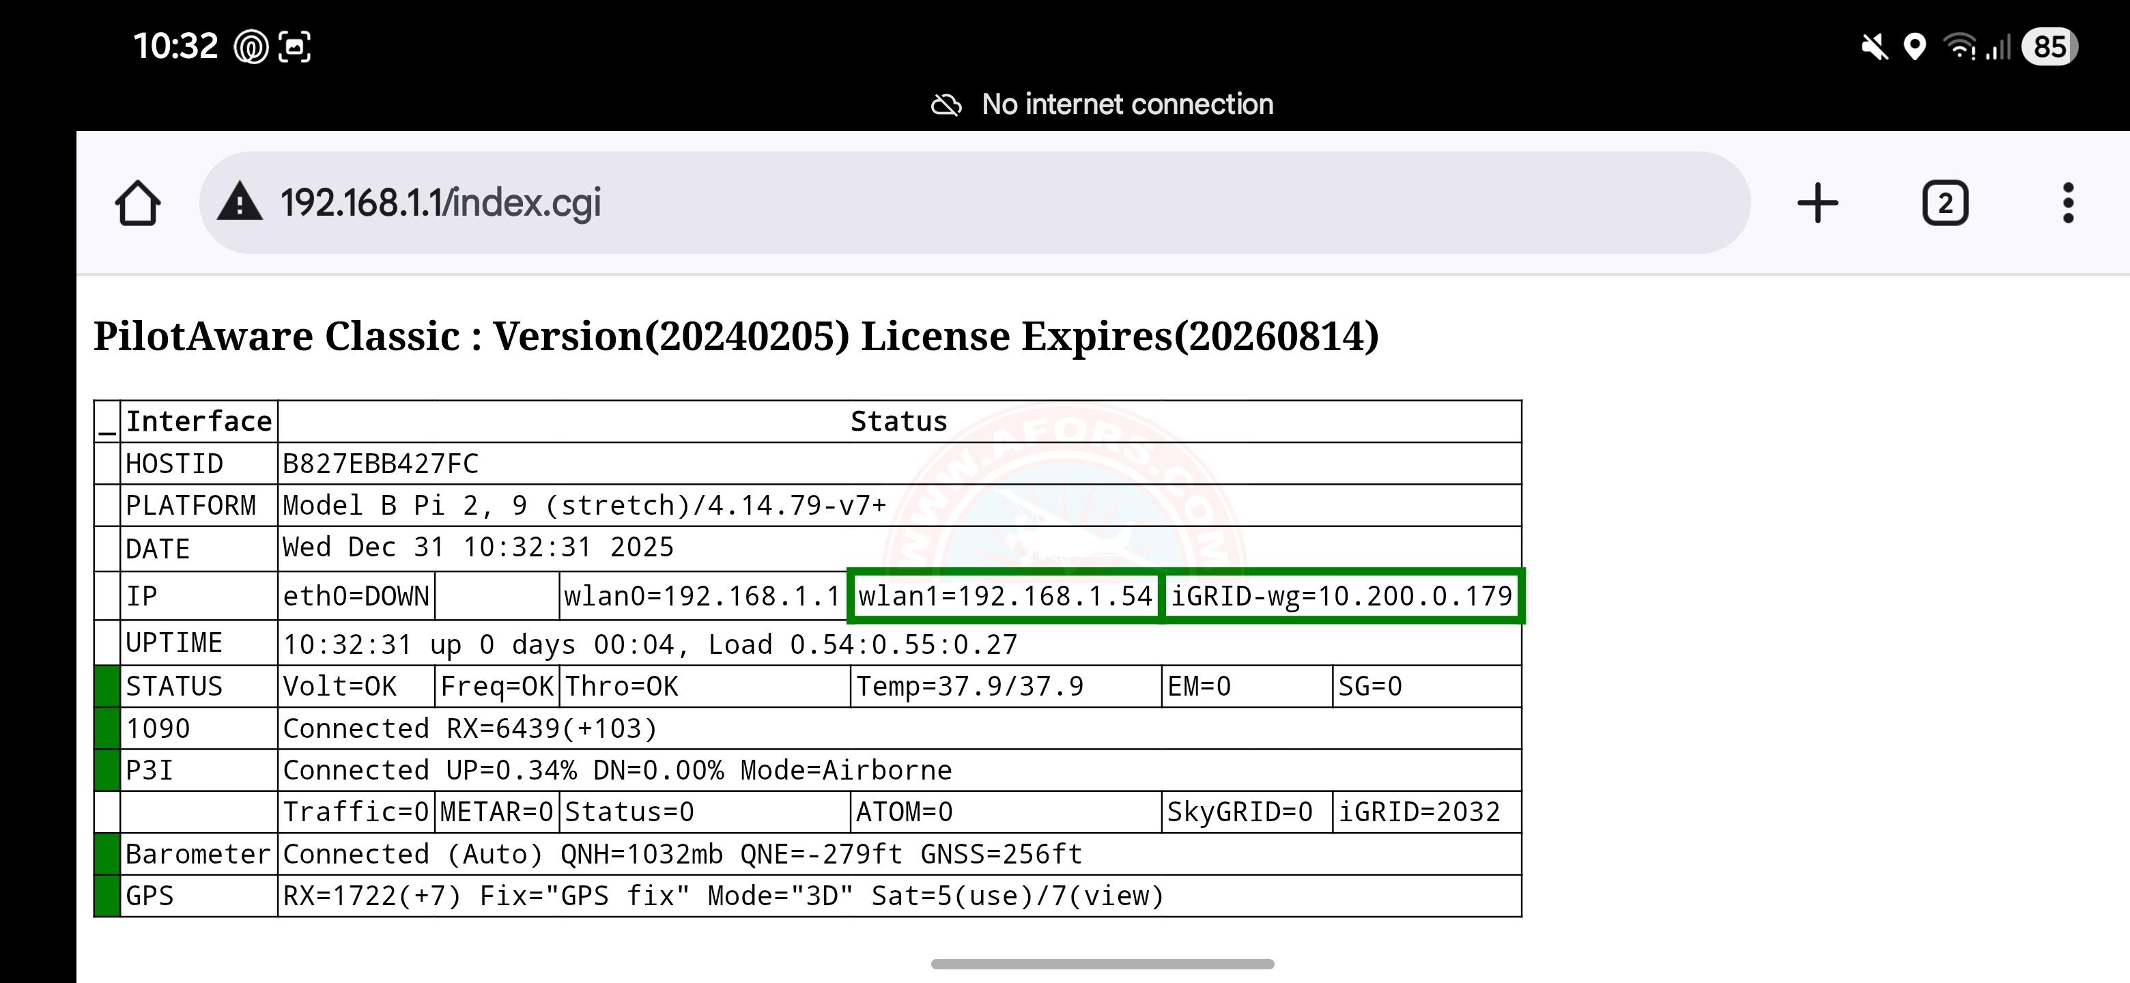Image resolution: width=2130 pixels, height=983 pixels.
Task: Tap the muted sound status icon
Action: tap(1875, 47)
